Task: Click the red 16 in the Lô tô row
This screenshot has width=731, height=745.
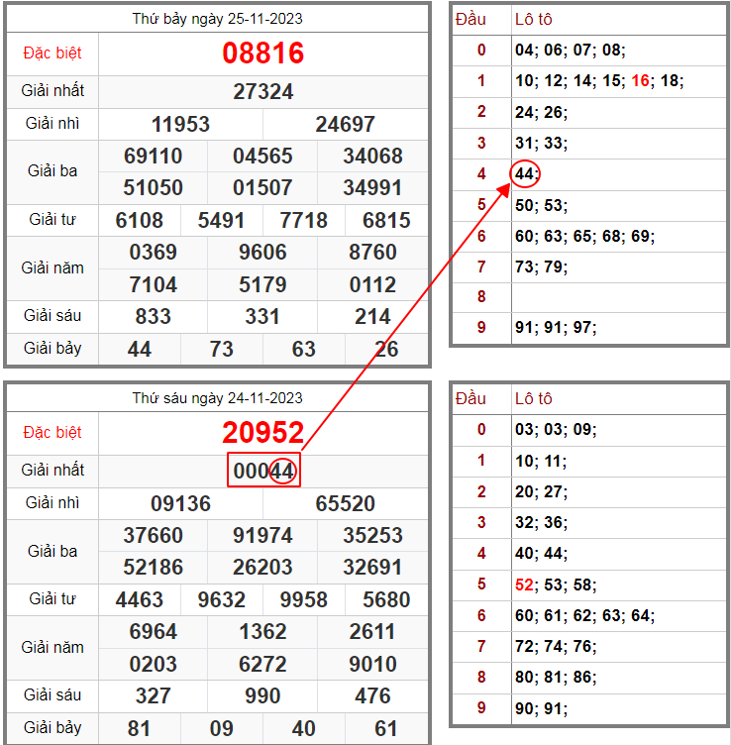Action: point(640,81)
